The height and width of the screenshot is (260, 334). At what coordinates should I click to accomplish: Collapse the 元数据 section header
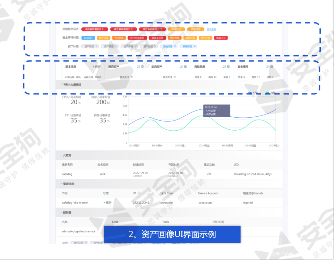(x=67, y=155)
